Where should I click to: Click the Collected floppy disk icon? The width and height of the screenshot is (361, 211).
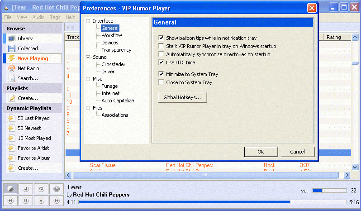pos(11,48)
